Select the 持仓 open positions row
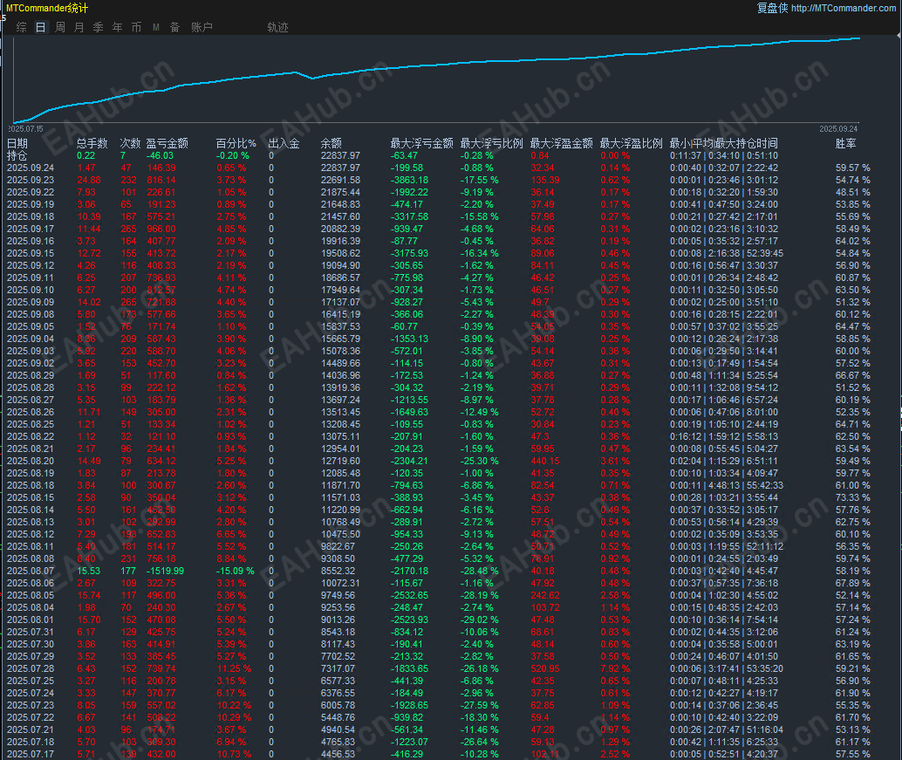Viewport: 902px width, 760px height. click(438, 155)
